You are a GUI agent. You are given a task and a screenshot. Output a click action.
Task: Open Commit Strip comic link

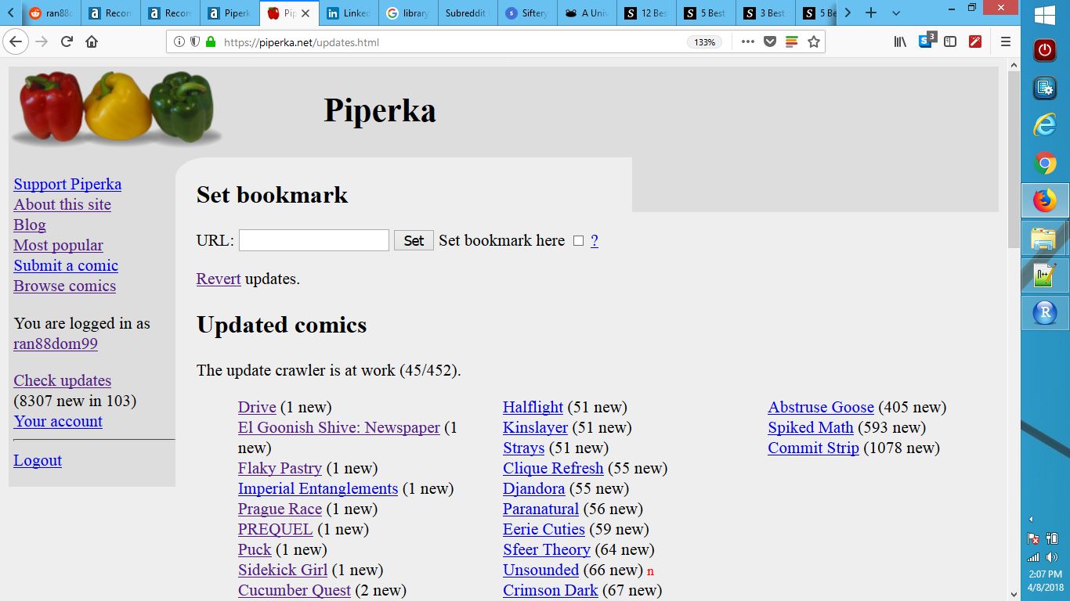(813, 448)
